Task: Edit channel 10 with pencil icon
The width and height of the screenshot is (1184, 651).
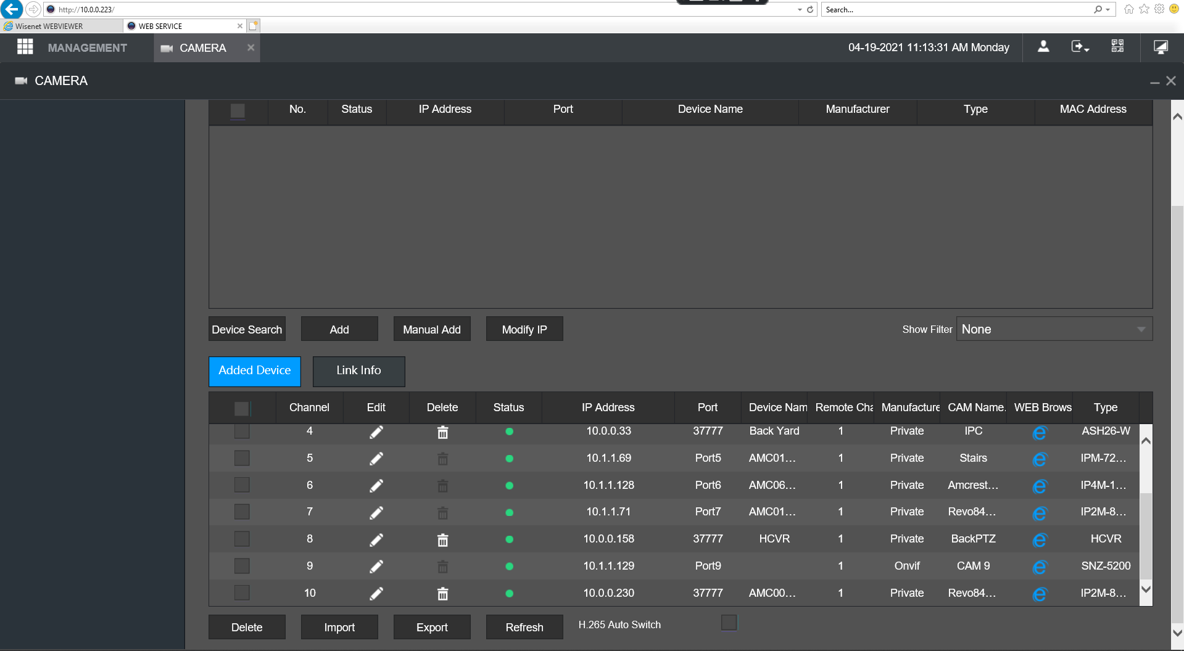Action: point(376,594)
